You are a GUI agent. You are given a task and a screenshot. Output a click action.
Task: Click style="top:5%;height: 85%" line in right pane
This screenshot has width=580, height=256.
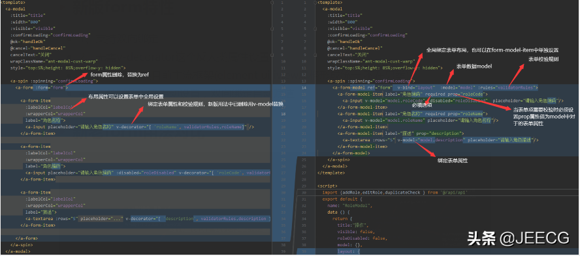385,68
